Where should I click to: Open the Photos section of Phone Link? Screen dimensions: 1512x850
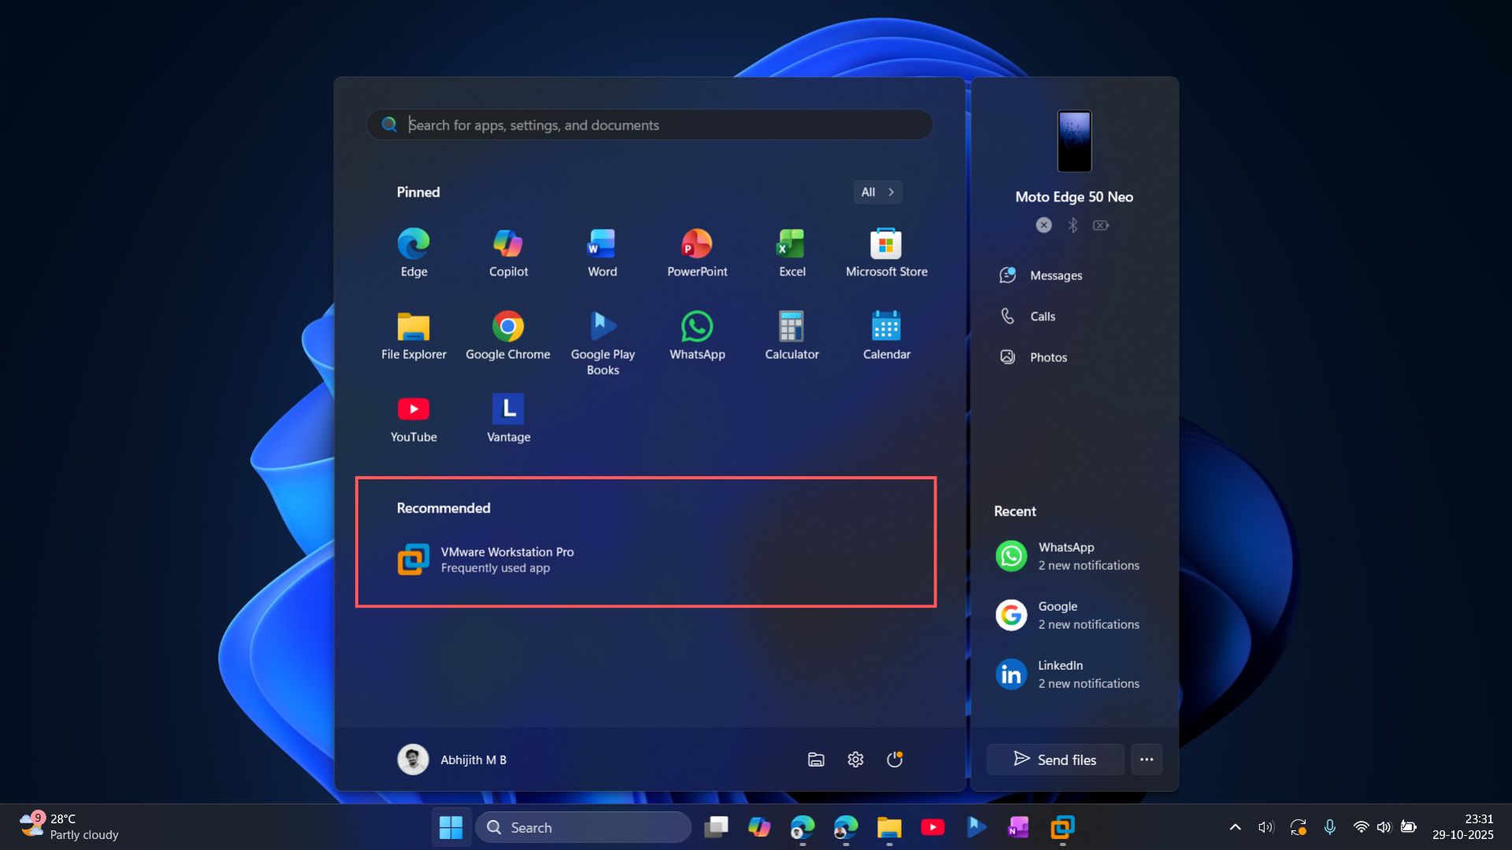[x=1047, y=357]
